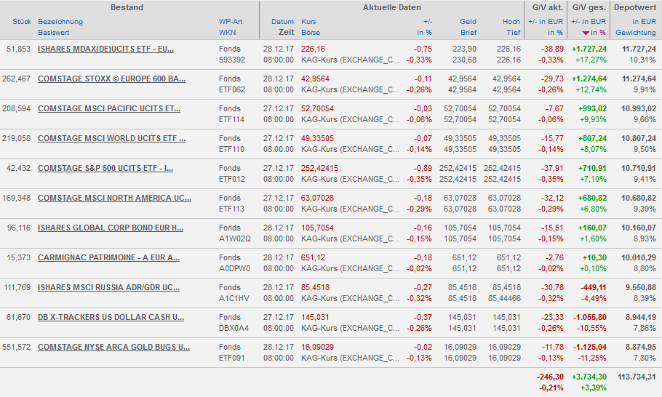The width and height of the screenshot is (662, 397).
Task: Click portfolio total 113.734,31
Action: tap(637, 377)
